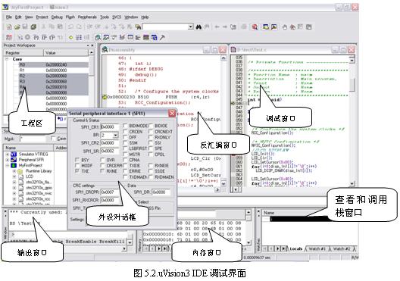Click the binoculars Find icon
Image resolution: width=400 pixels, height=281 pixels.
(198, 27)
